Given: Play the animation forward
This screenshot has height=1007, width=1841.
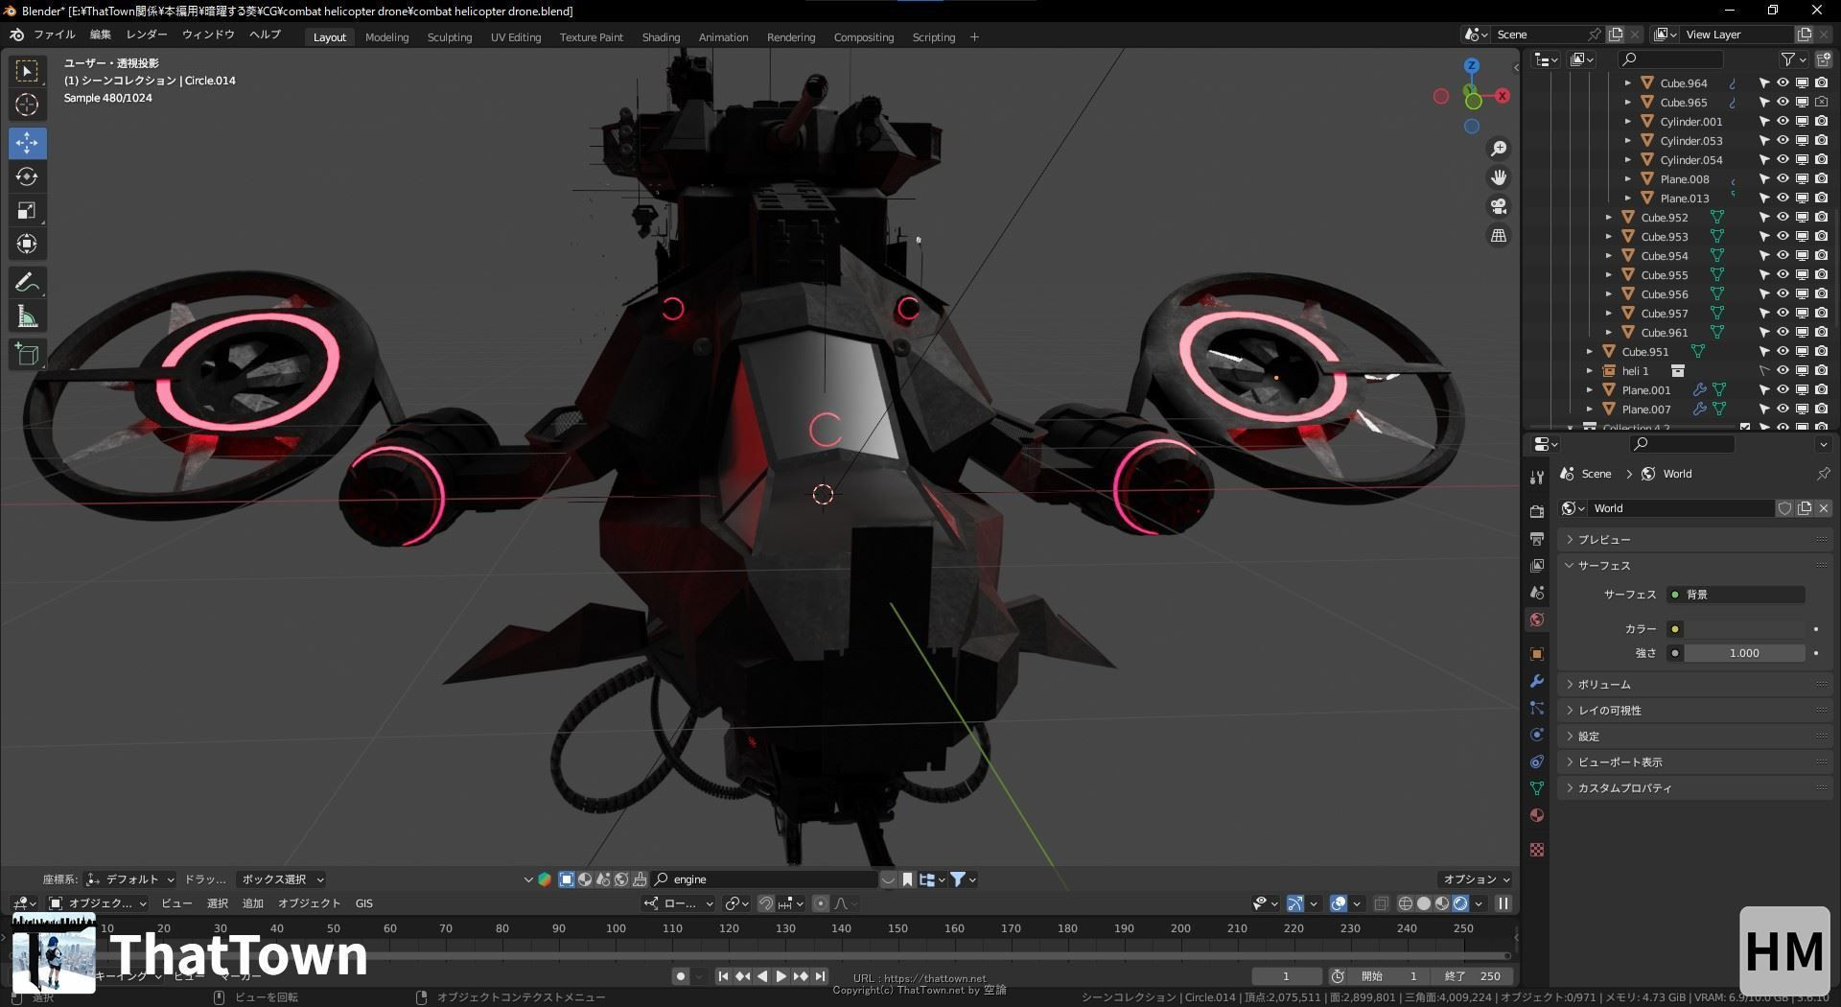Looking at the screenshot, I should (x=781, y=976).
